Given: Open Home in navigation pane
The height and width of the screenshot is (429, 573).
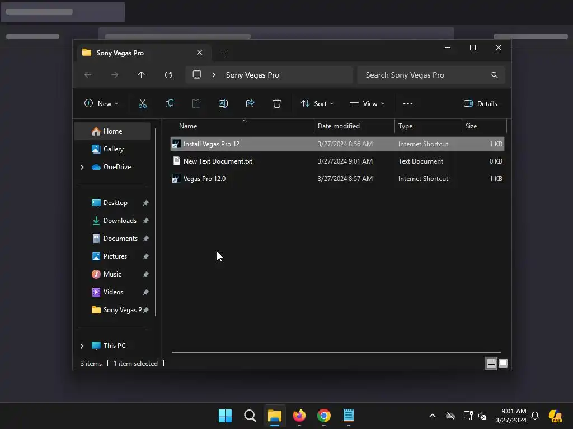Looking at the screenshot, I should 112,131.
